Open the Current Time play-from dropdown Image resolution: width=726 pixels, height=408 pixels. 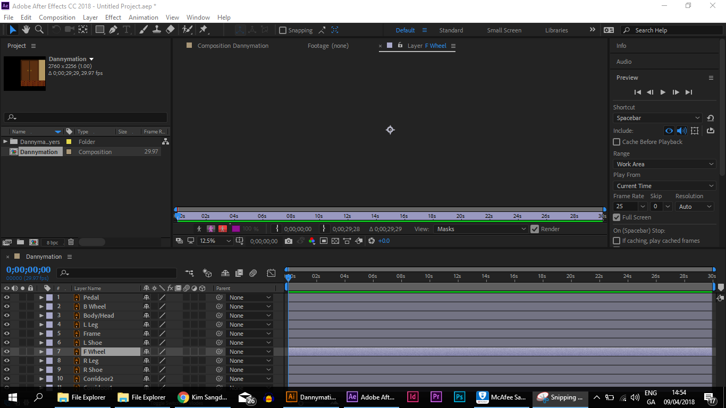tap(665, 186)
